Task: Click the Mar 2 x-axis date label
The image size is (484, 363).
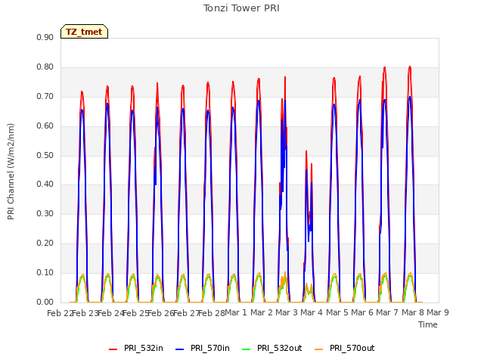Action: tap(261, 312)
